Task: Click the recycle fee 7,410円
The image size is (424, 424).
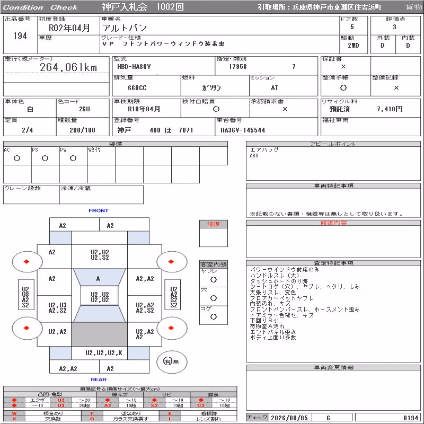Action: coord(390,109)
